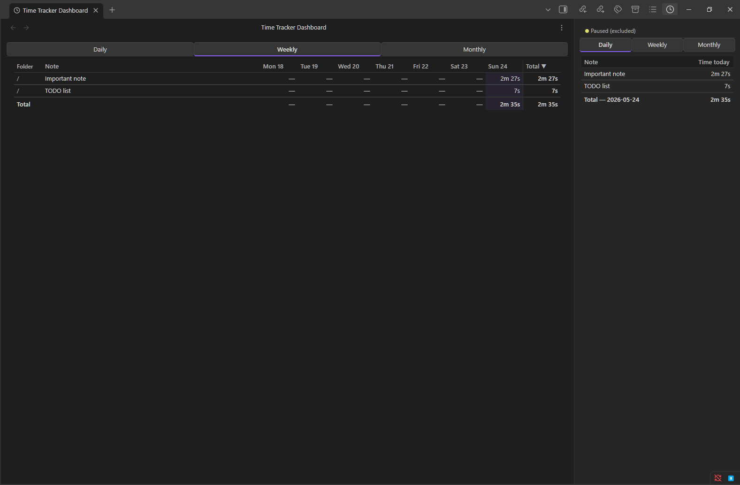Open 'TODO list' in the dashboard table
The width and height of the screenshot is (740, 485).
pos(58,91)
